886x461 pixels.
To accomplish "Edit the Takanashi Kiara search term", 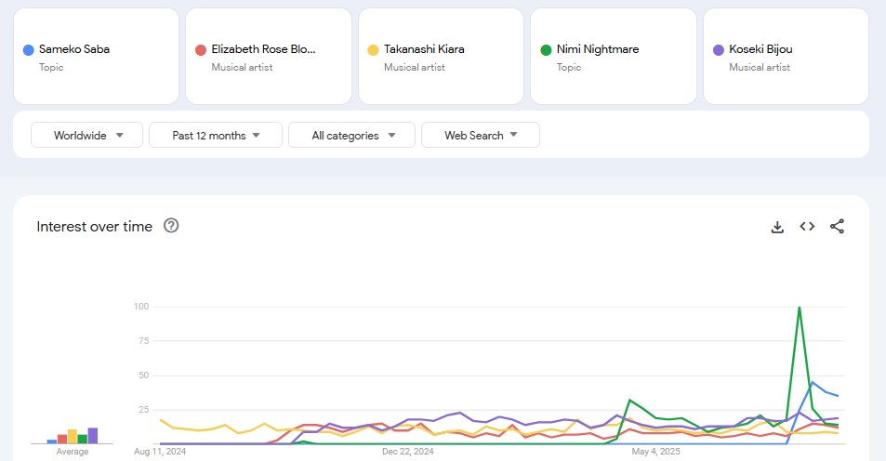I will (424, 49).
